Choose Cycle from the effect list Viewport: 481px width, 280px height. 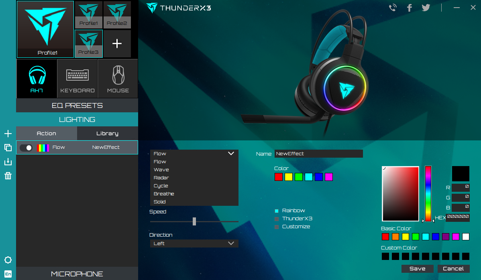click(194, 186)
